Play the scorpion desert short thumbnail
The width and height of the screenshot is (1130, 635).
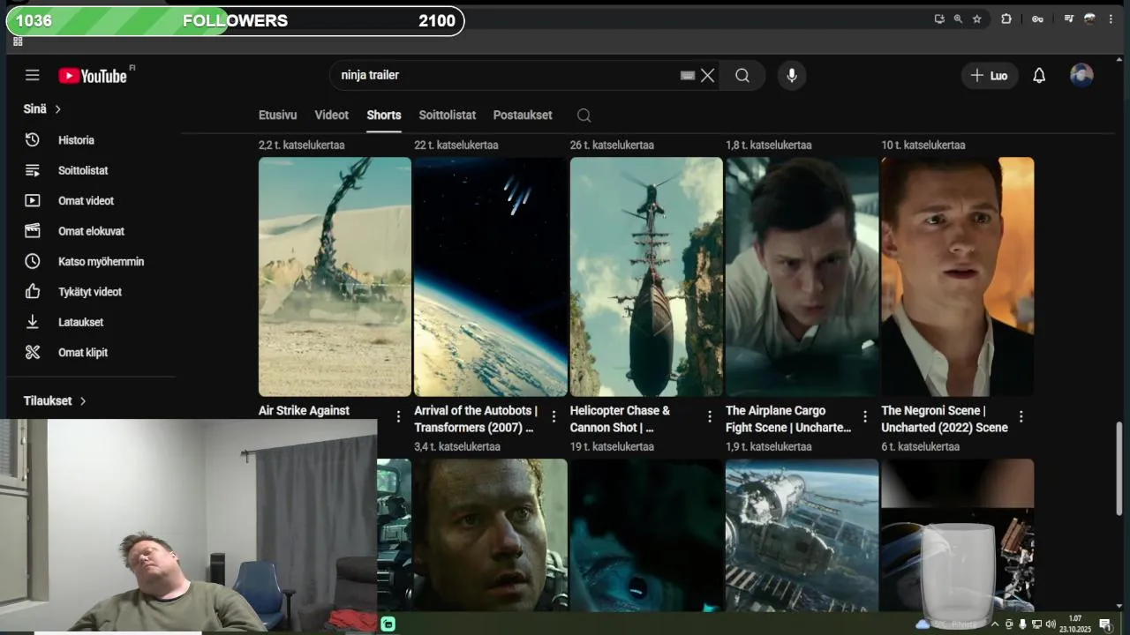pyautogui.click(x=335, y=277)
